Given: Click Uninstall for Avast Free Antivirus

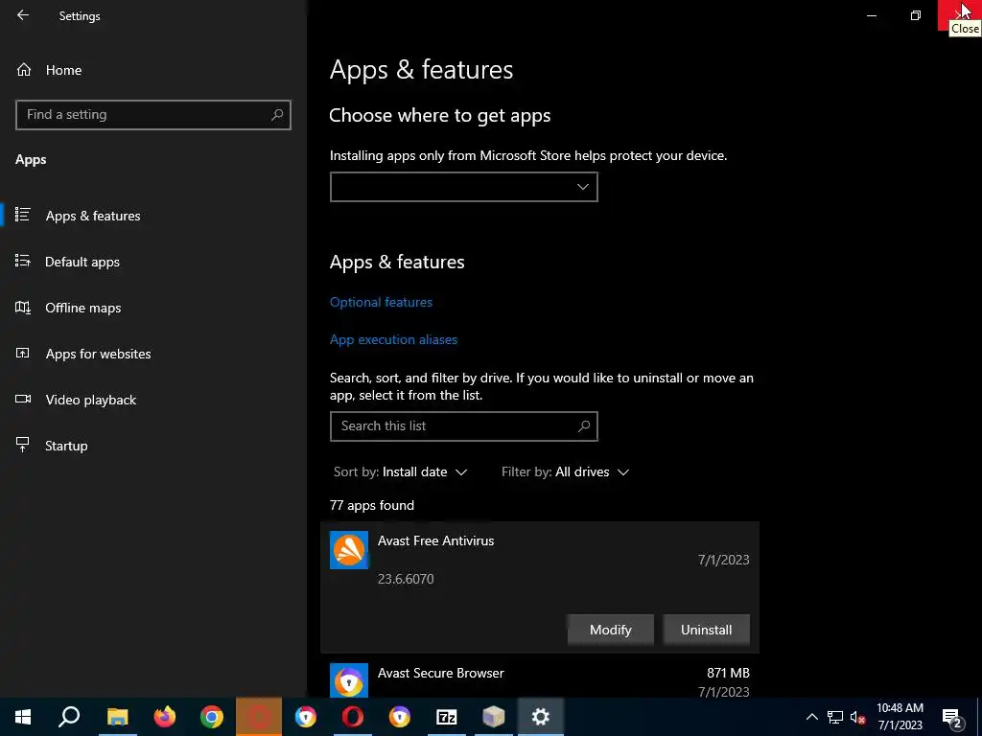Looking at the screenshot, I should pos(706,630).
